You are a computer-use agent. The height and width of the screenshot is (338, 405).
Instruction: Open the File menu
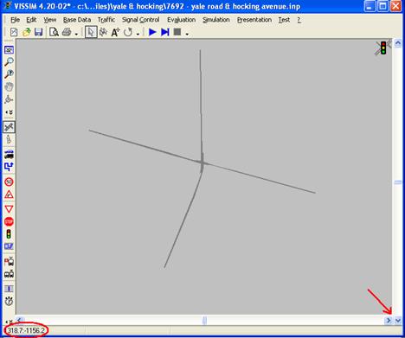tap(15, 20)
